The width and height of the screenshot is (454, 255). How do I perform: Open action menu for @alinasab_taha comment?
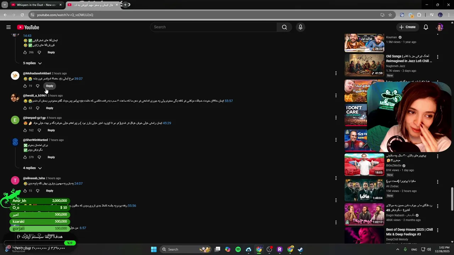click(336, 178)
